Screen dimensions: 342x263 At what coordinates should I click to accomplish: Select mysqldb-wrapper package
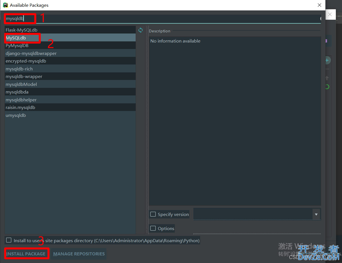pyautogui.click(x=70, y=76)
